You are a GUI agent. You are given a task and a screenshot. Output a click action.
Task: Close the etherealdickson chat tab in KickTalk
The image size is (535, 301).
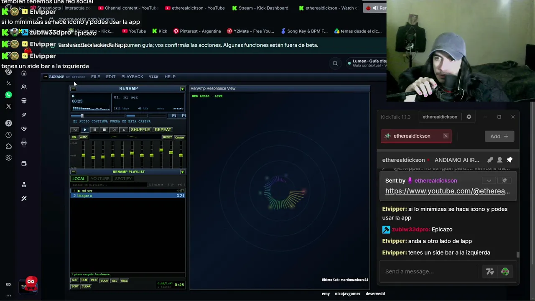(x=446, y=136)
